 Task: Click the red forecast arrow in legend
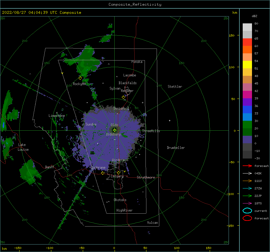(247, 166)
